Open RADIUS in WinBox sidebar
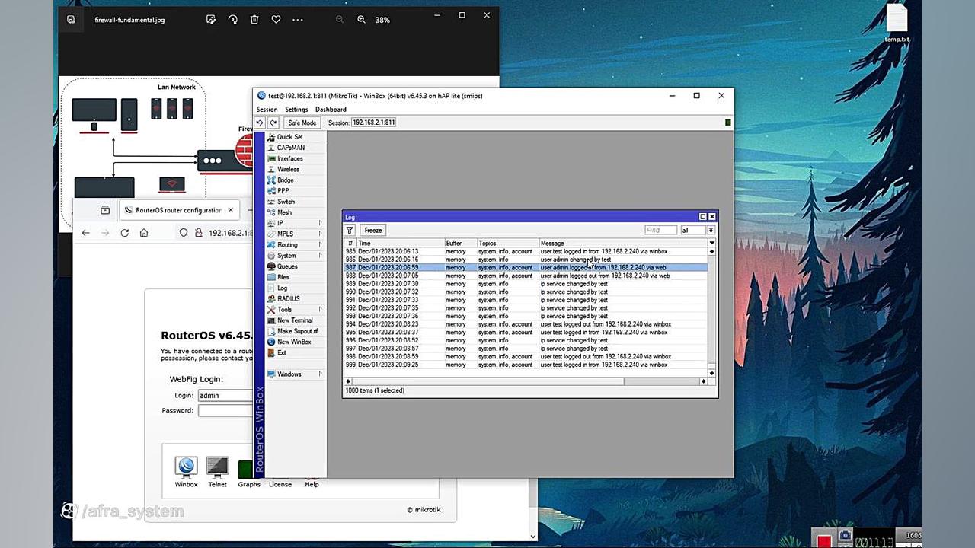Screen dimensions: 975x548 pyautogui.click(x=288, y=298)
